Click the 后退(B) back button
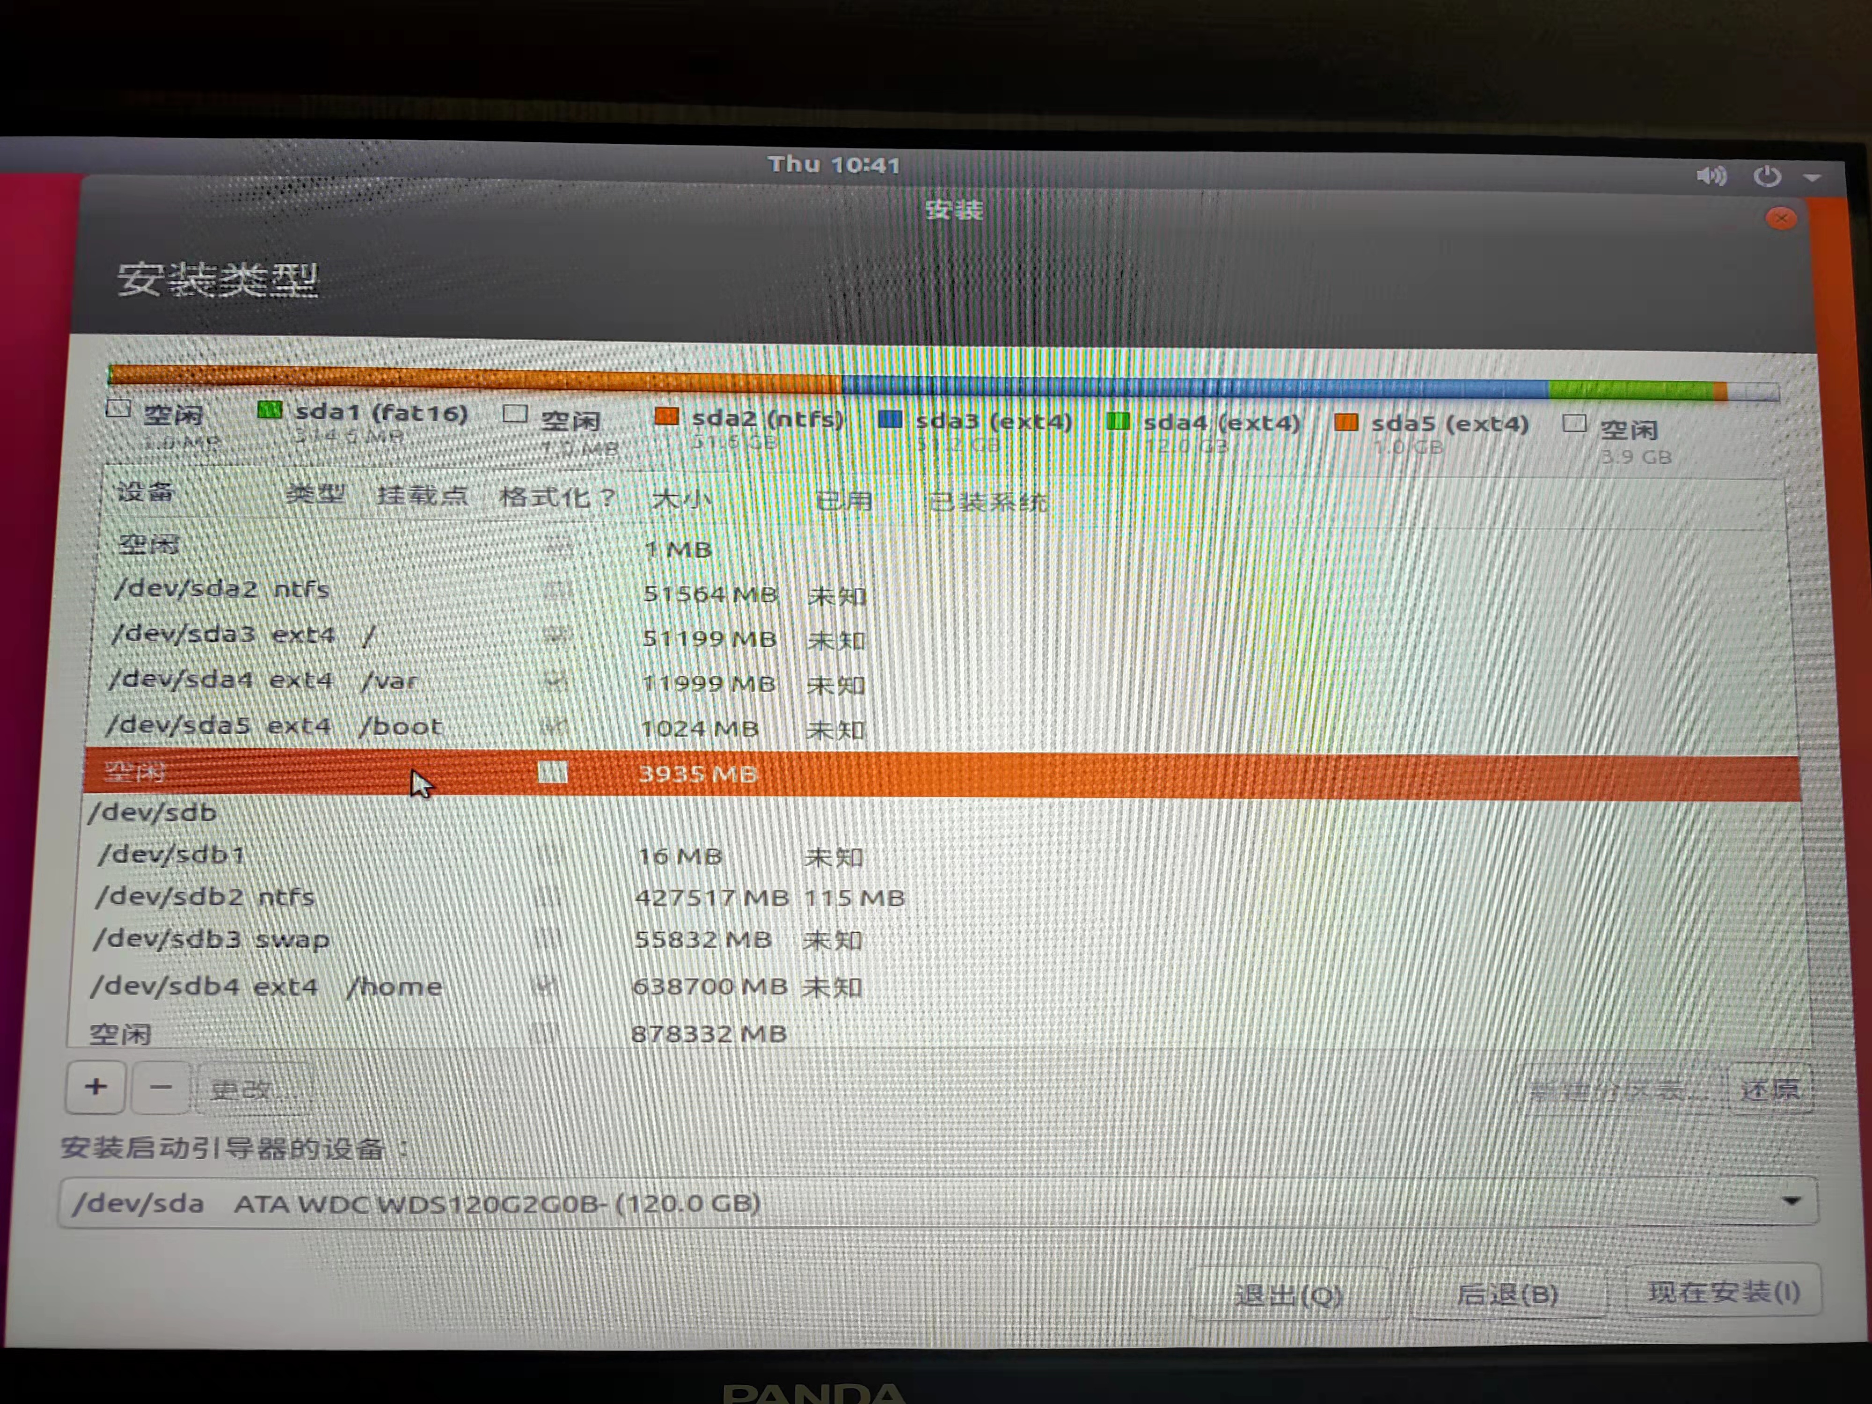This screenshot has height=1404, width=1872. click(x=1507, y=1293)
